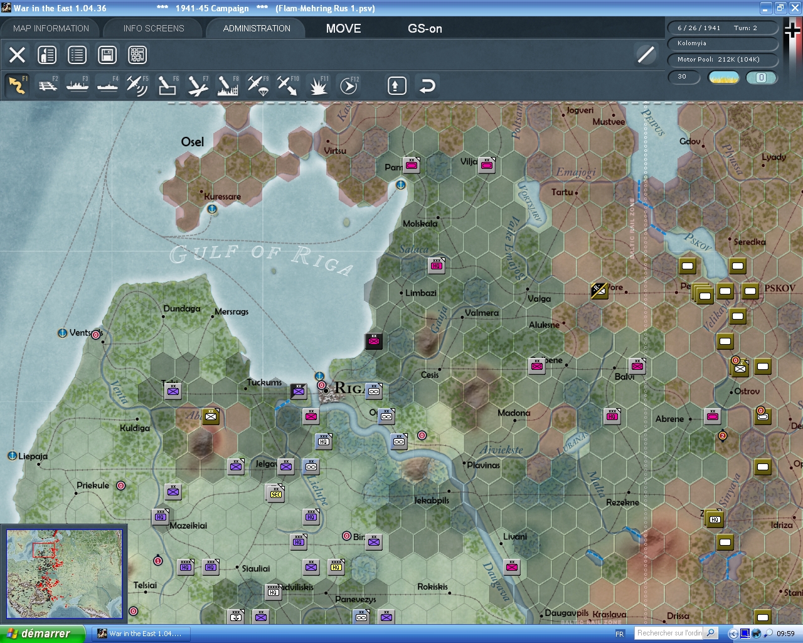Select the Soviet HQ counter near Rezekne
803x643 pixels.
pyautogui.click(x=715, y=519)
